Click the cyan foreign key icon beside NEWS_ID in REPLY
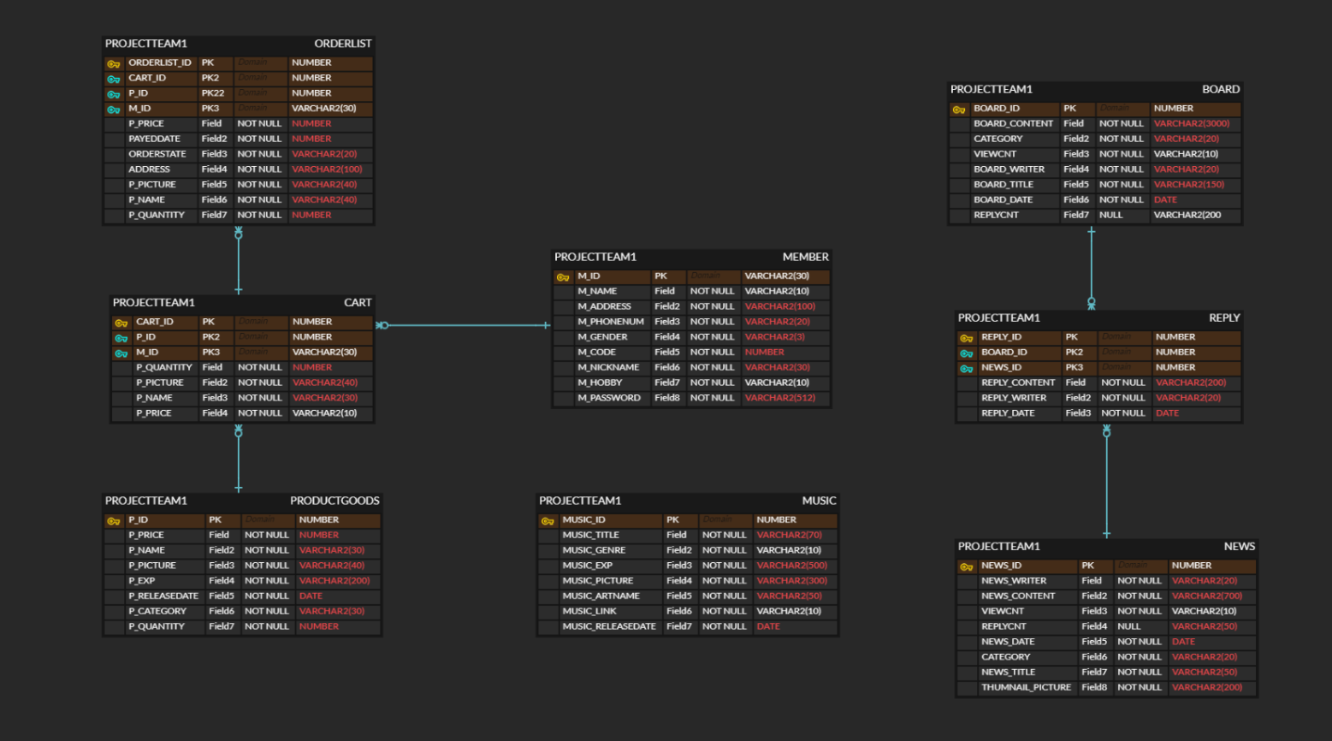This screenshot has height=741, width=1332. (x=966, y=367)
